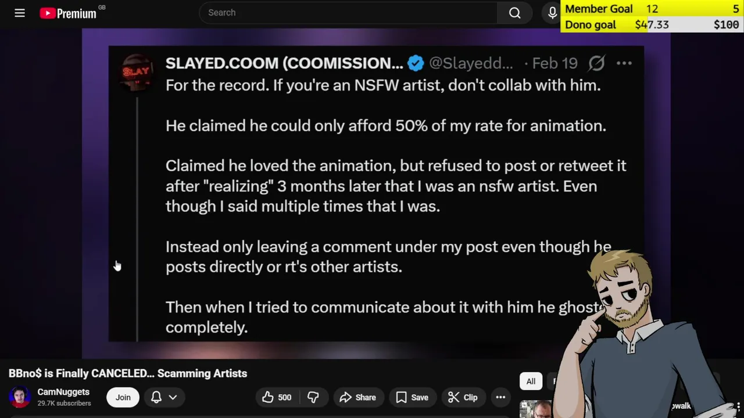Save video to playlist
The image size is (744, 418).
[412, 397]
